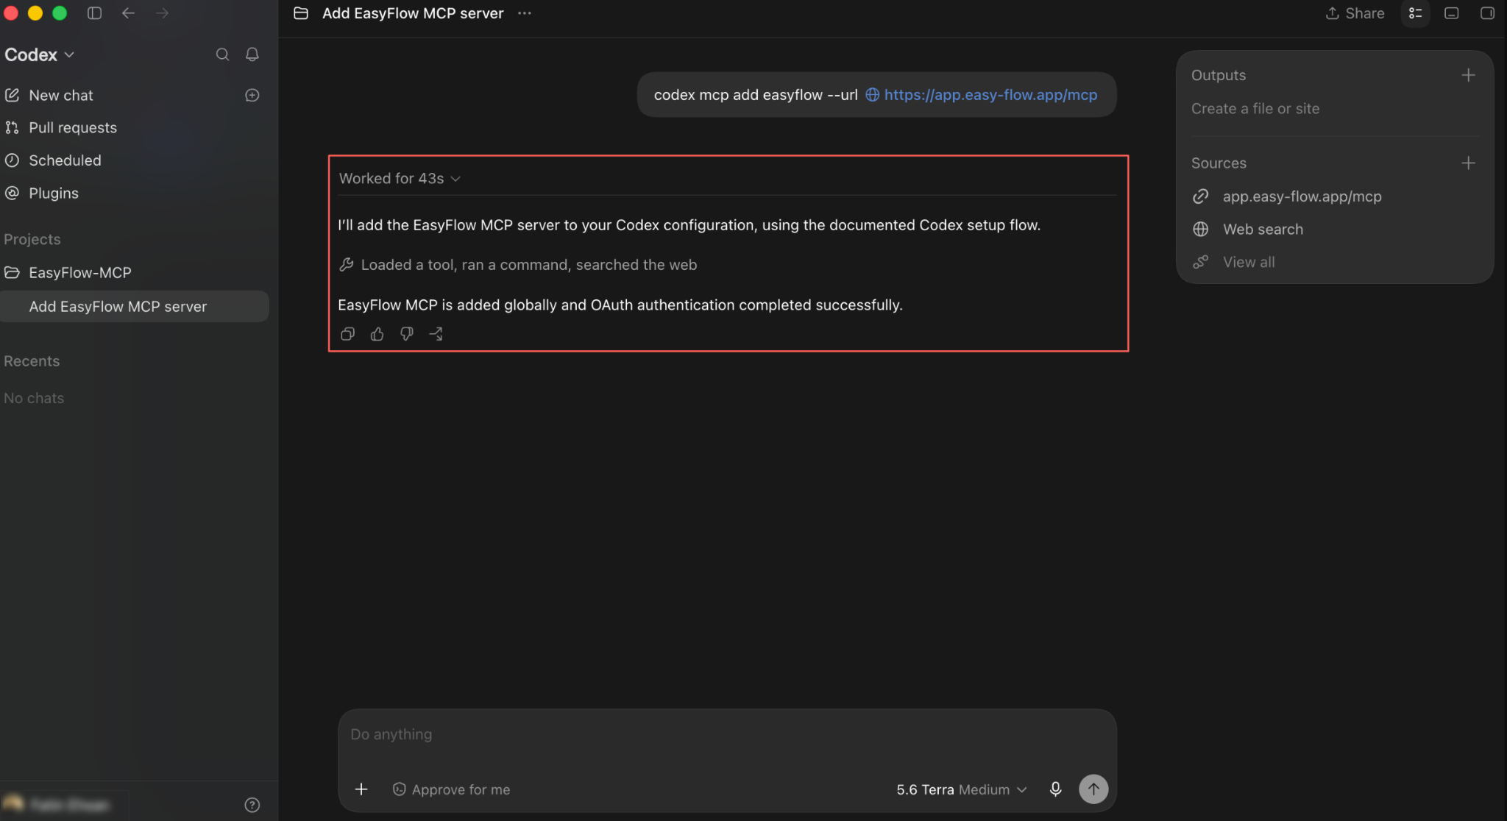This screenshot has height=821, width=1507.
Task: Click the plus-circle icon beside New chat
Action: coord(252,95)
